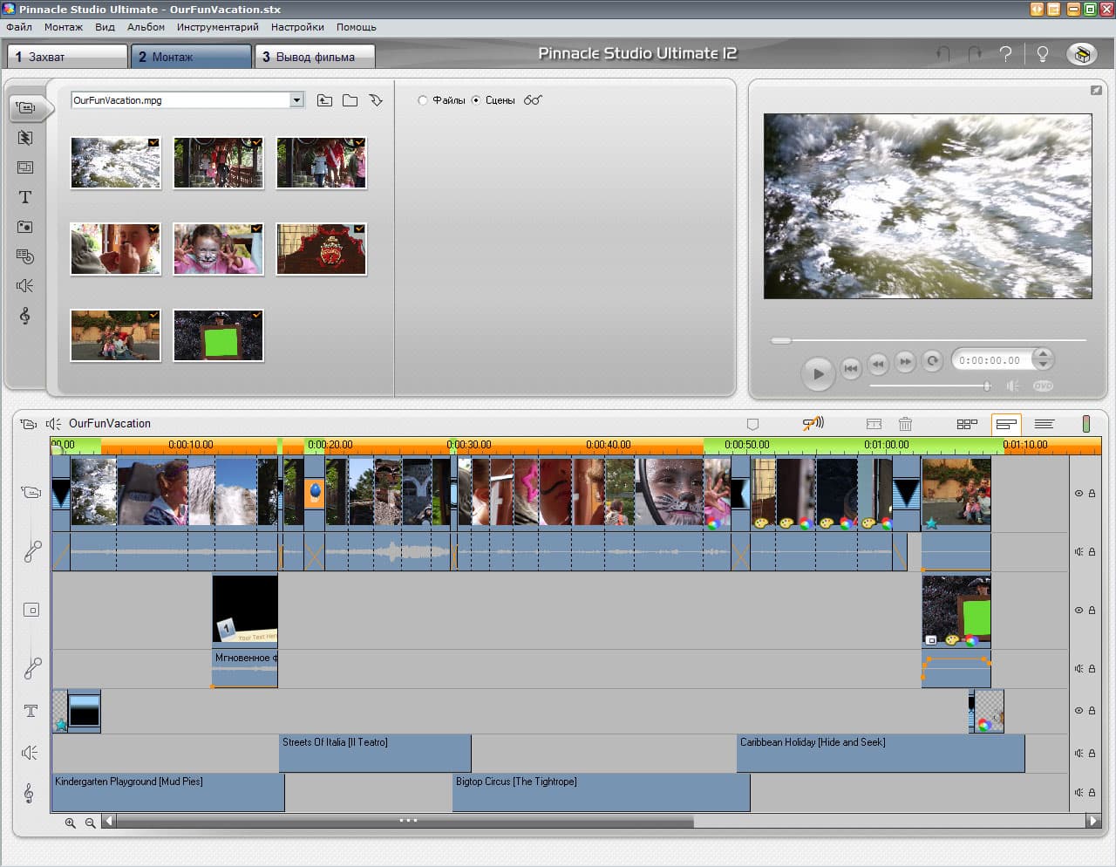Select the Caribbean Holiday music clip
This screenshot has height=867, width=1116.
[x=881, y=753]
